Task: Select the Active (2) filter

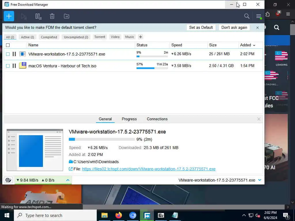Action: pyautogui.click(x=27, y=37)
